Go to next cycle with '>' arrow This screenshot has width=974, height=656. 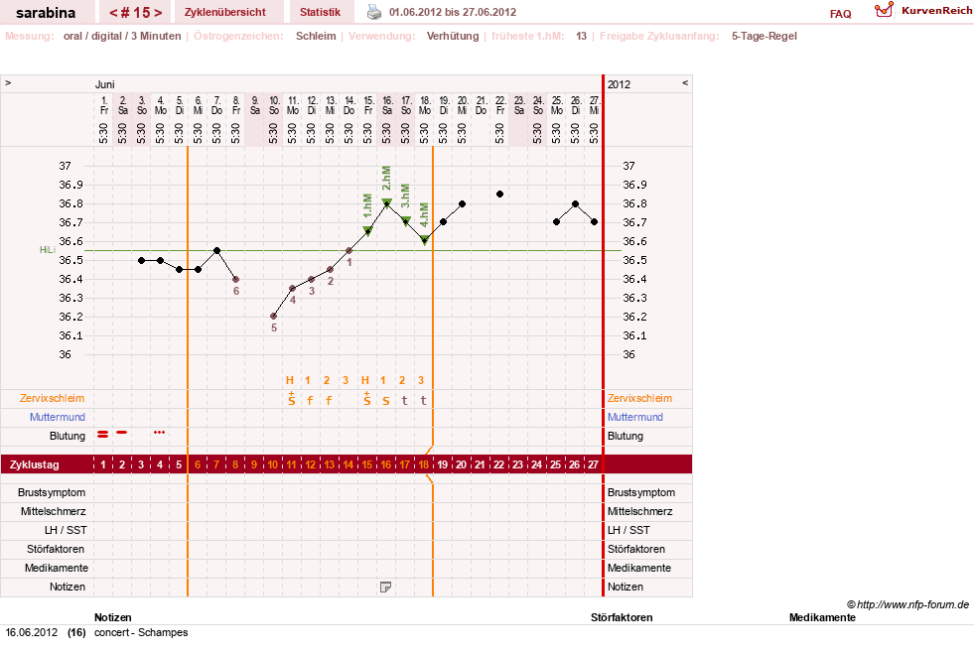[159, 13]
